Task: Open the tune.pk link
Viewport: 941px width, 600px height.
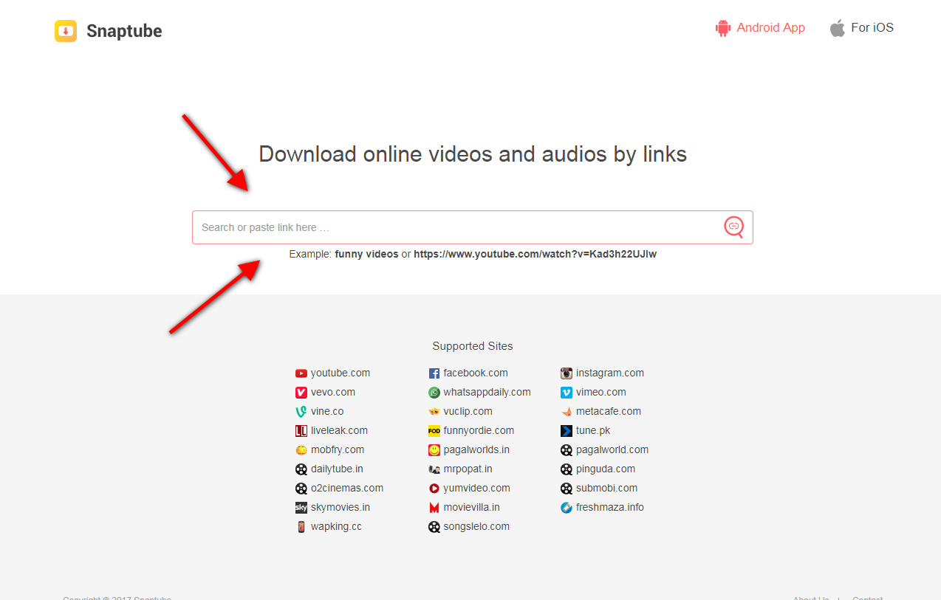Action: tap(593, 430)
